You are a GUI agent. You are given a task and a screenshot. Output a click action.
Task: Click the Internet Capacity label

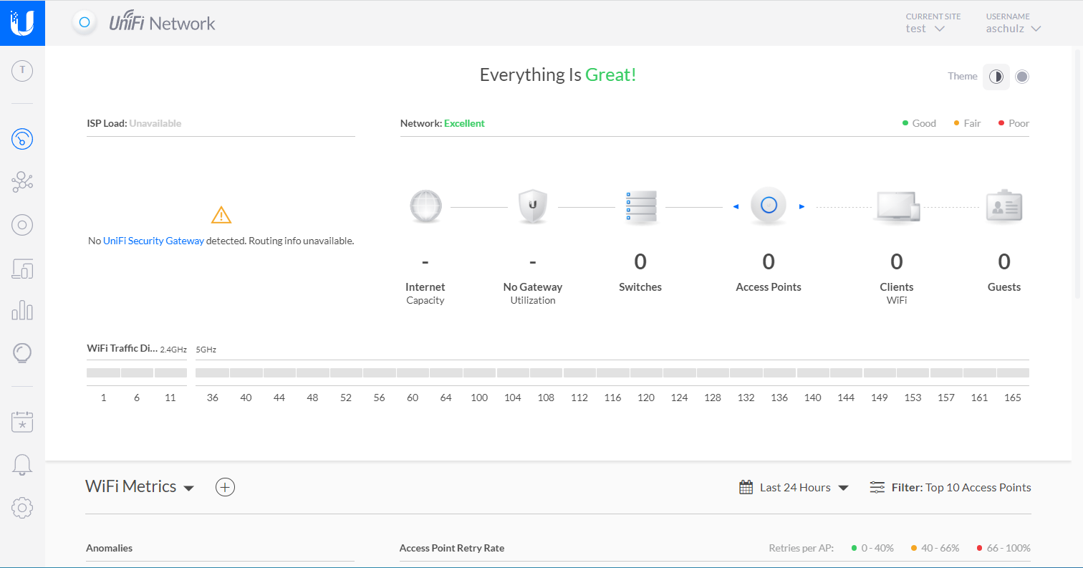[x=425, y=293]
